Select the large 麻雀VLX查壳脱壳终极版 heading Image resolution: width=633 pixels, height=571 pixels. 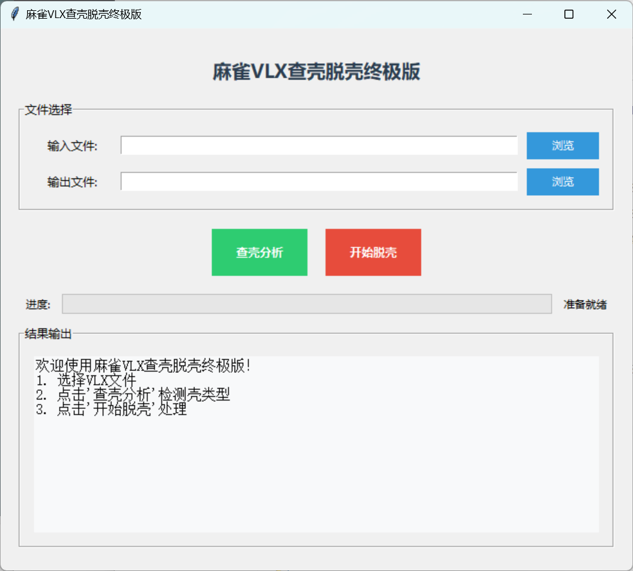click(x=316, y=72)
